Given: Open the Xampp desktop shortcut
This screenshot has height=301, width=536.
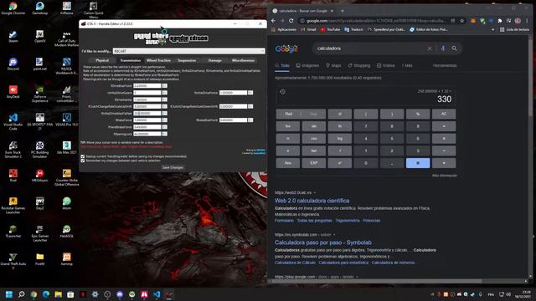Looking at the screenshot, I should [67, 259].
